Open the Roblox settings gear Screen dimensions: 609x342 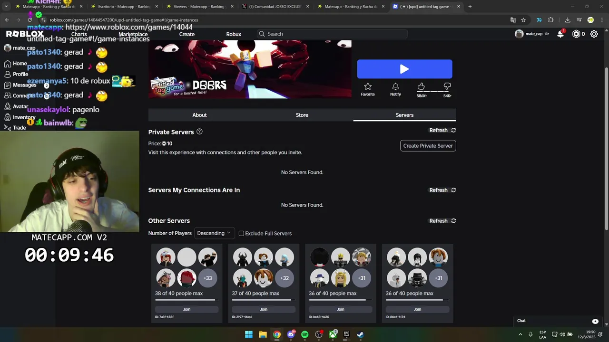(594, 34)
